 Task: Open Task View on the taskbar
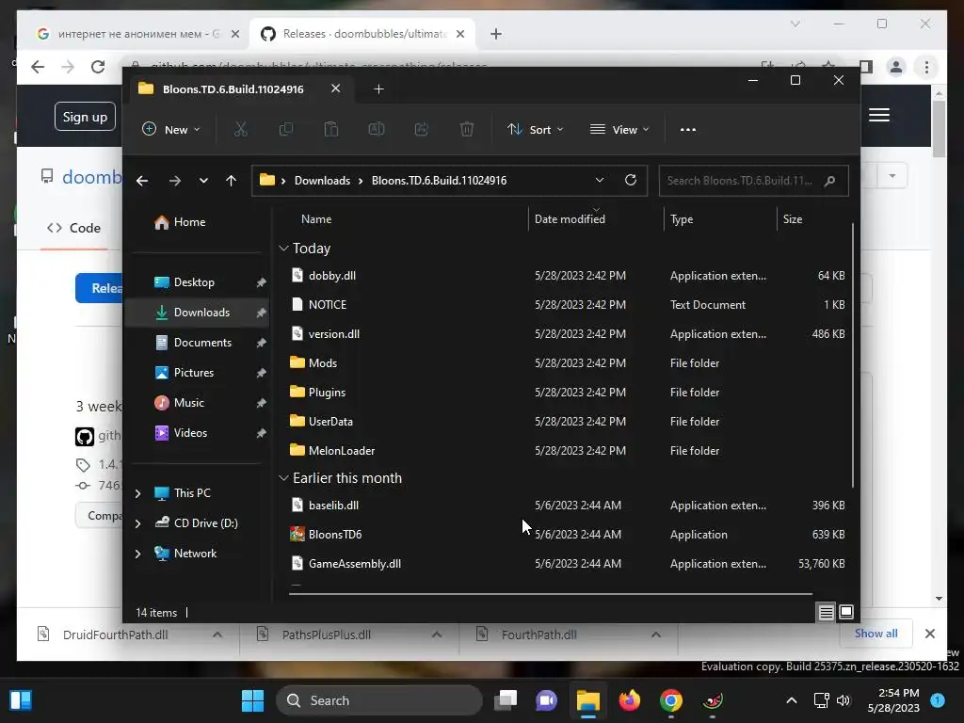point(506,700)
